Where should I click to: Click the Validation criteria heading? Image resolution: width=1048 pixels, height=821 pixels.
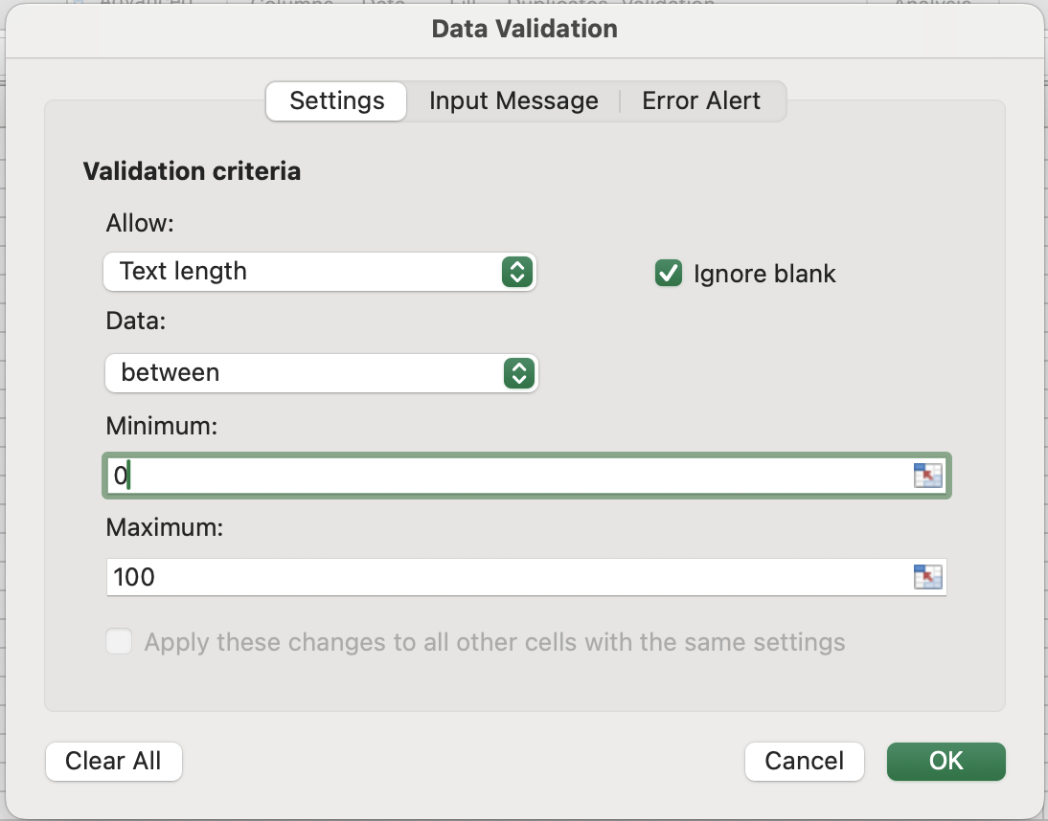click(x=192, y=171)
